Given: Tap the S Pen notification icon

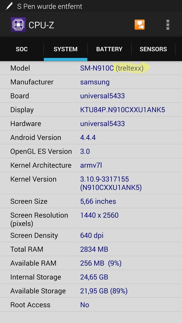Looking at the screenshot, I should (9, 6).
